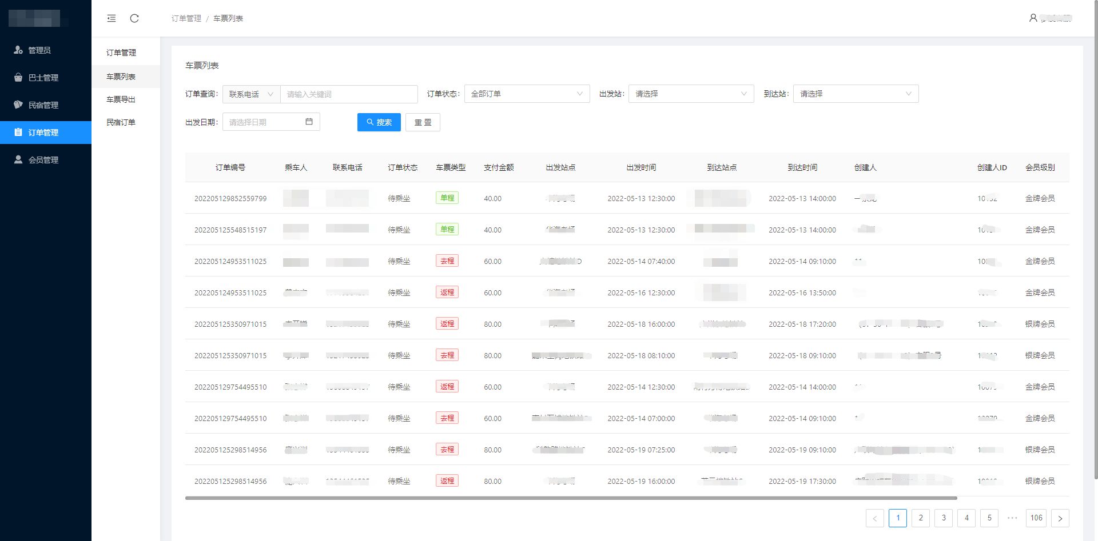Screen dimensions: 1098x541
Task: Open the 民宿管理 sidebar menu
Action: [x=46, y=105]
